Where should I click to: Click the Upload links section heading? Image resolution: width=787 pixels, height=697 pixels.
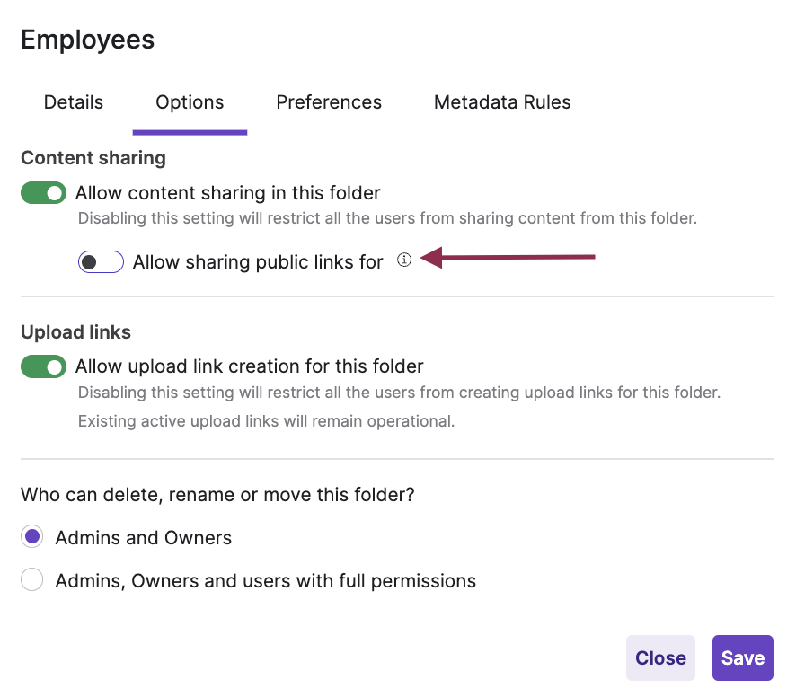point(76,332)
